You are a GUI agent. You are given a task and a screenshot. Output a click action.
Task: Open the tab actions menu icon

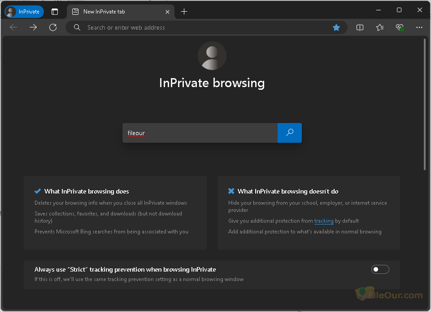point(55,12)
